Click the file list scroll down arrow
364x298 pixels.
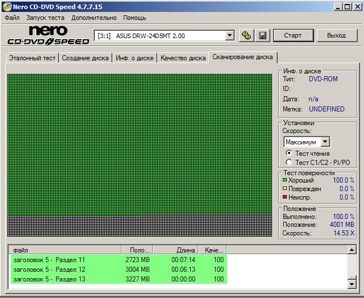pos(352,283)
